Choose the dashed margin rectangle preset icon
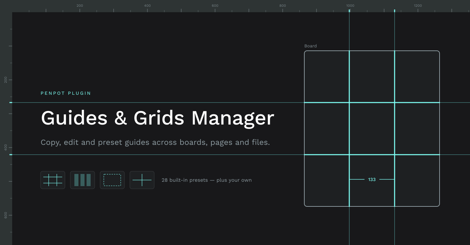The width and height of the screenshot is (470, 245). tap(112, 180)
